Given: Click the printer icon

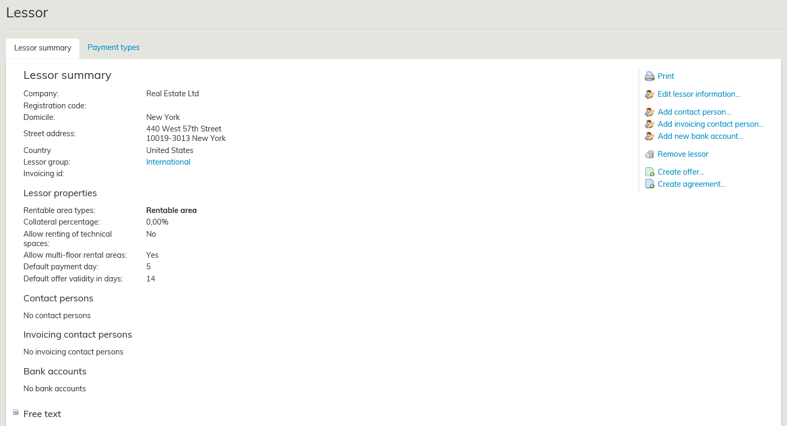Looking at the screenshot, I should pyautogui.click(x=650, y=76).
